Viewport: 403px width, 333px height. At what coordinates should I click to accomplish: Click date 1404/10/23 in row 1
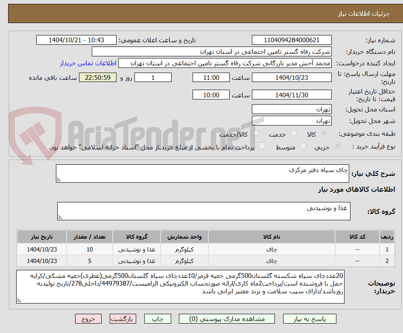[42, 249]
